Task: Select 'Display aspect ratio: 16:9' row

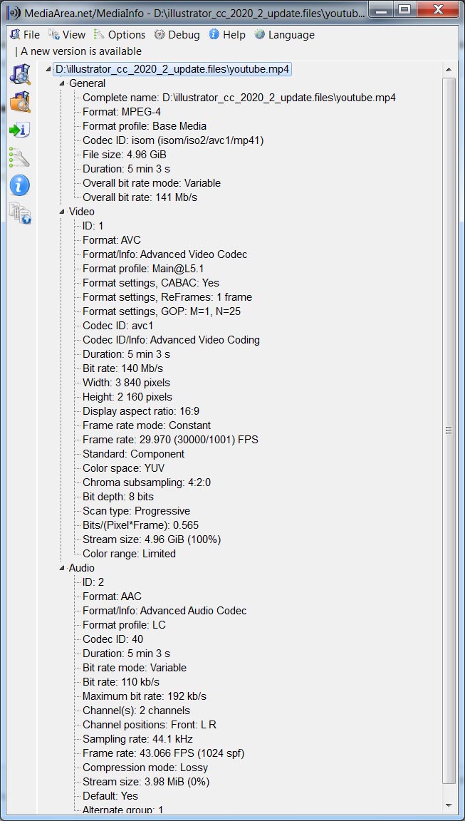Action: (141, 411)
